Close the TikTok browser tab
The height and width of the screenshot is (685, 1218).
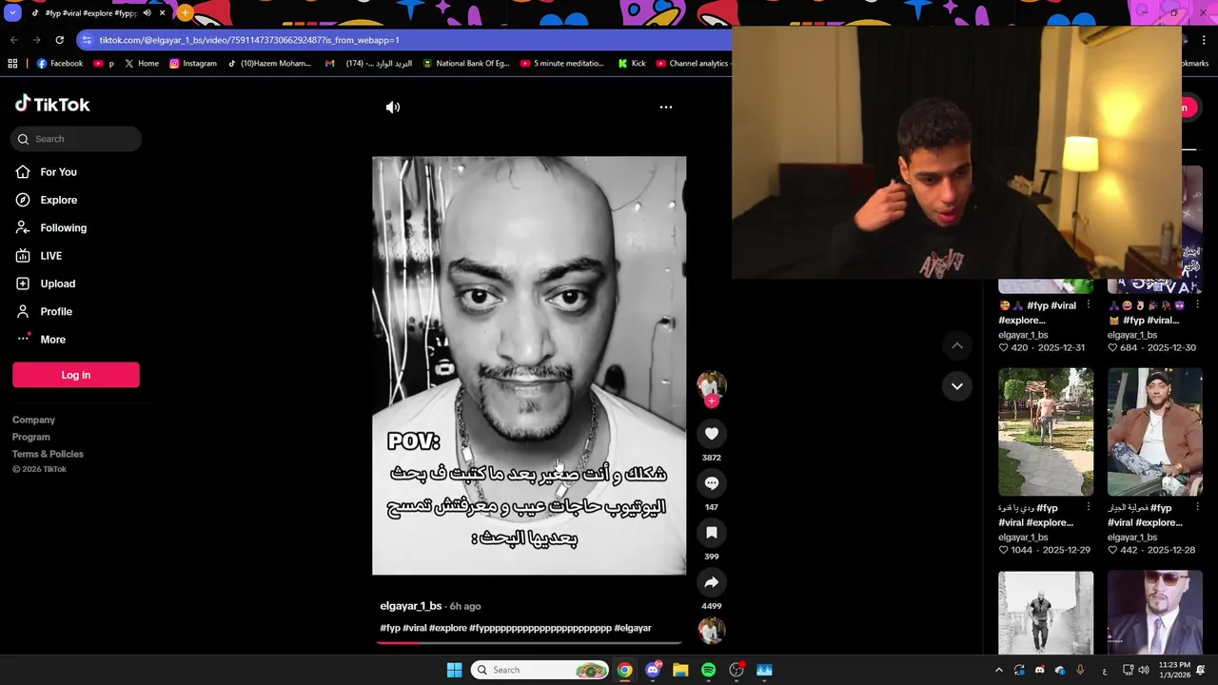point(162,13)
